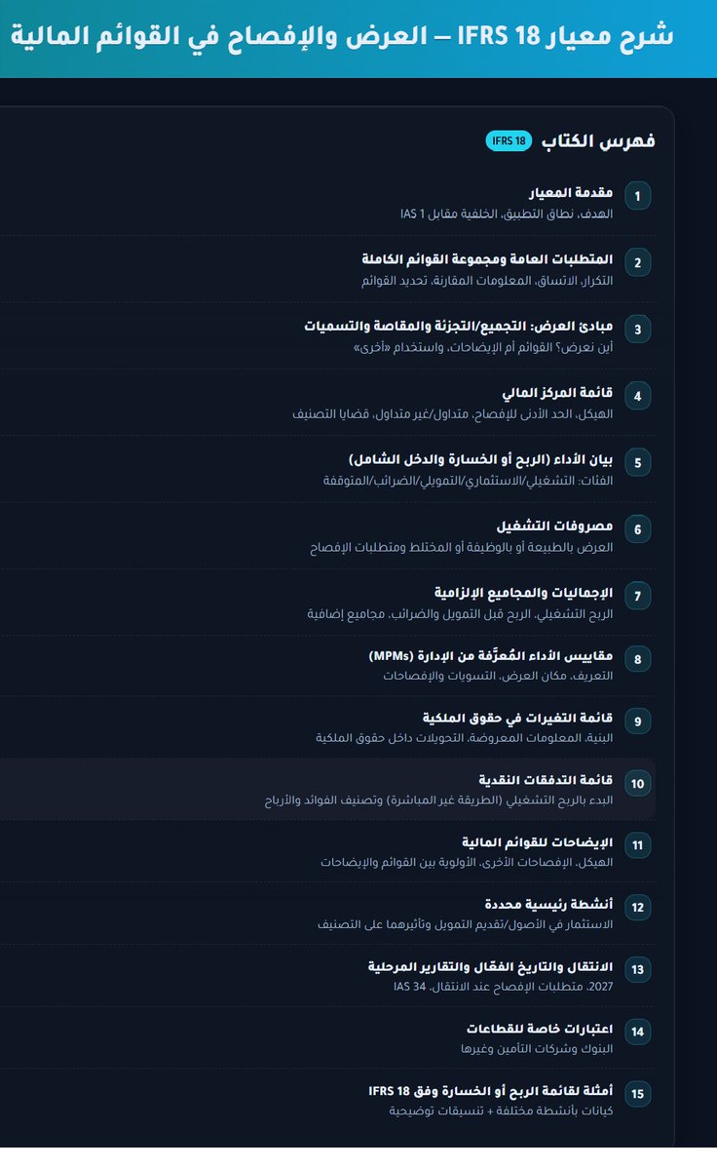Image resolution: width=717 pixels, height=1170 pixels.
Task: Click the number 11 badge
Action: coord(638,845)
